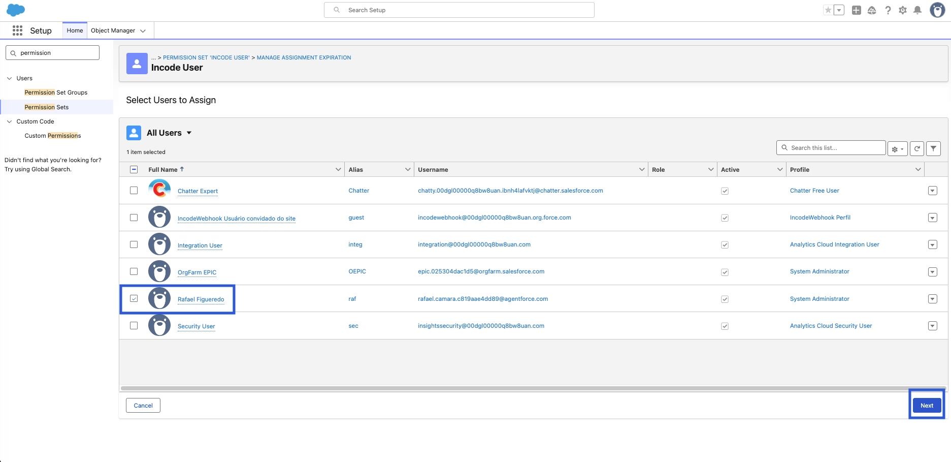Open the Rafael Figueredo user link
This screenshot has width=951, height=462.
(x=201, y=299)
